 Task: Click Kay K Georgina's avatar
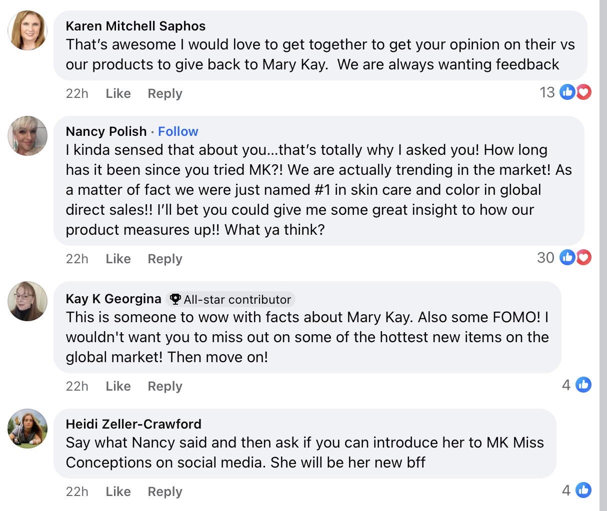pos(27,301)
